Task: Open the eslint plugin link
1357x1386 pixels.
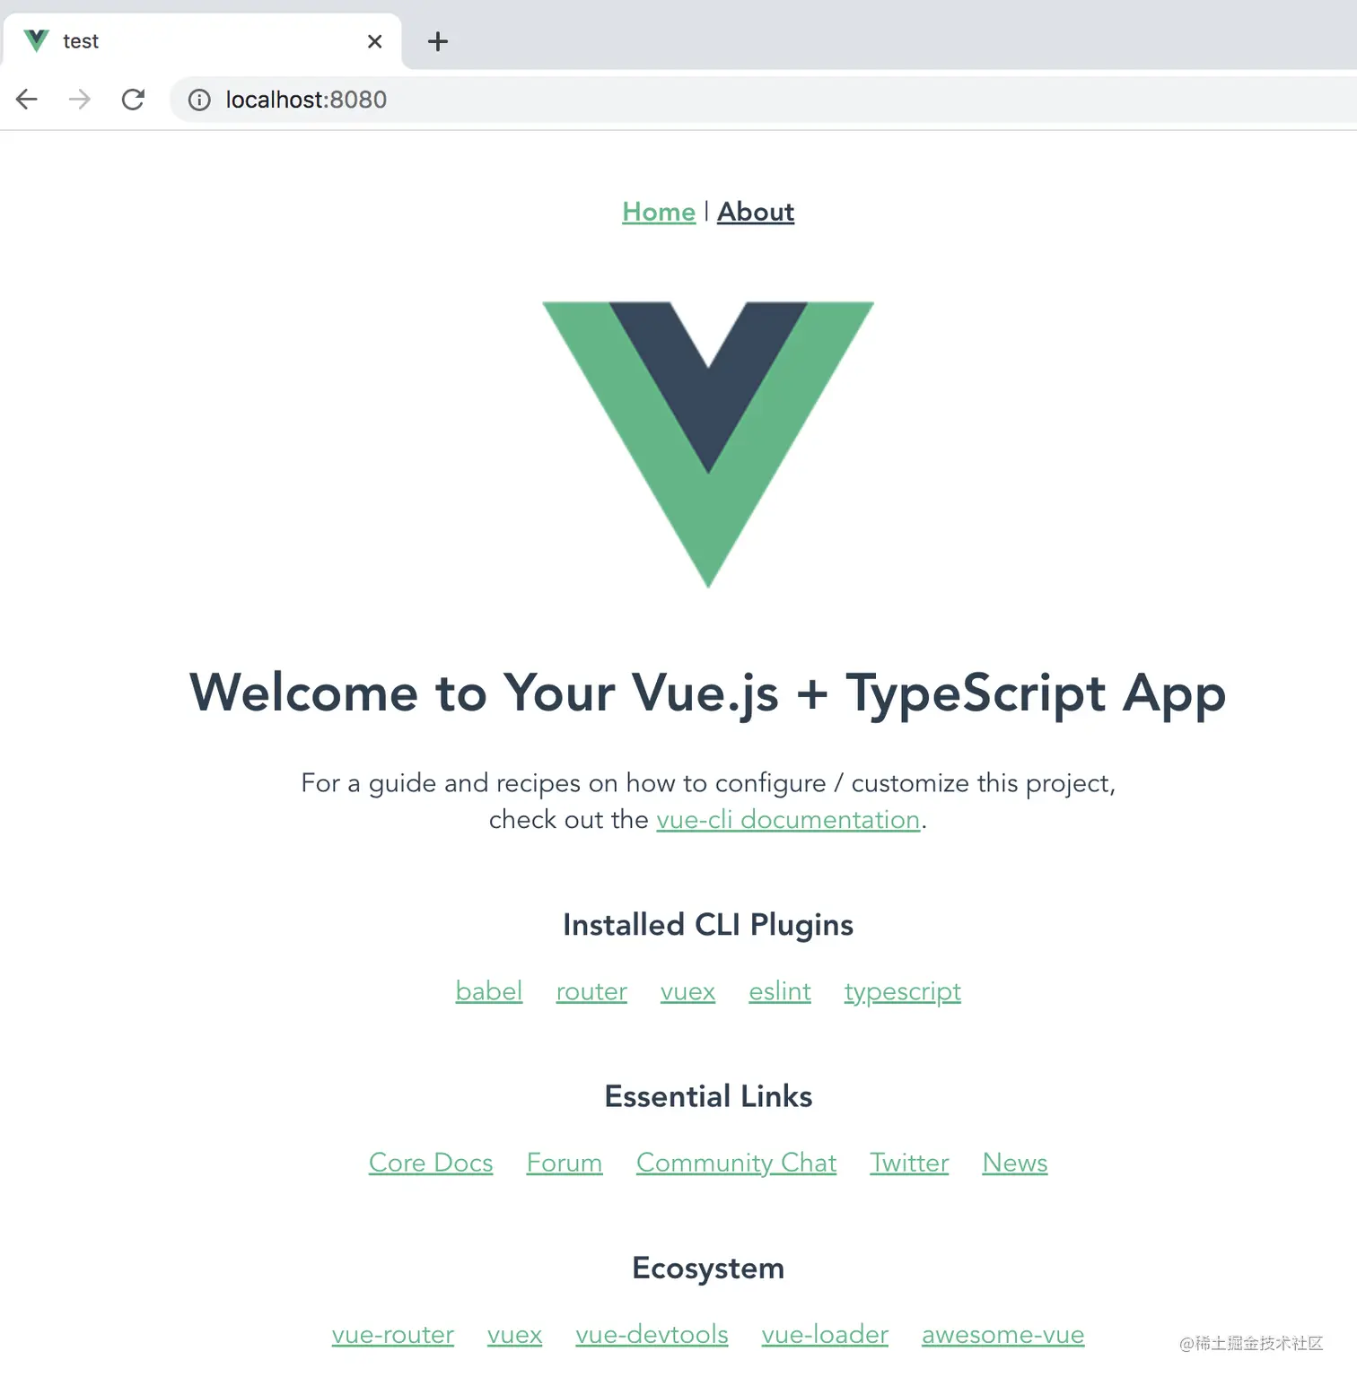Action: click(780, 991)
